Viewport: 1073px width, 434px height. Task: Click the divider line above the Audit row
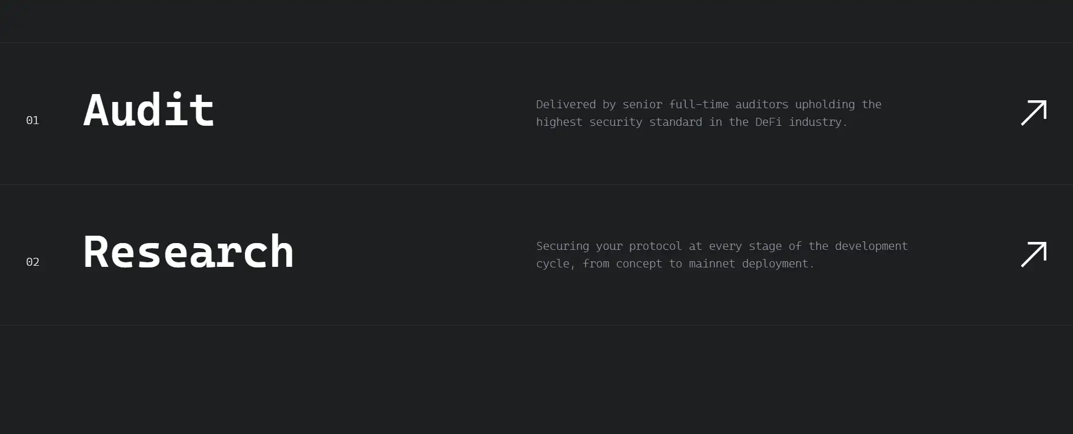point(536,42)
